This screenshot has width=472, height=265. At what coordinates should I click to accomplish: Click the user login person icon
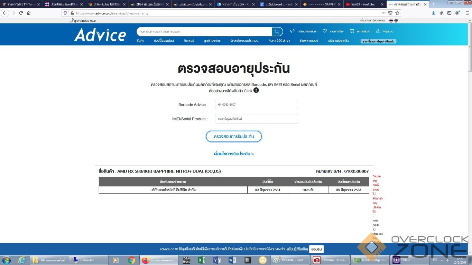click(378, 31)
